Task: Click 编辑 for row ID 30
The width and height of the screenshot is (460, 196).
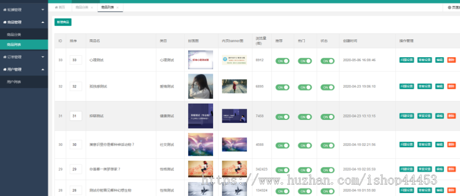Action: coord(440,144)
